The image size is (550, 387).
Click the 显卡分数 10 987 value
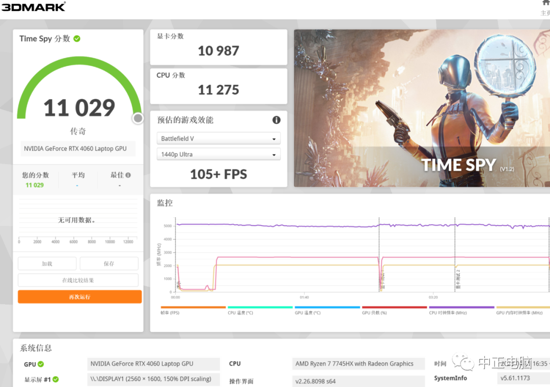[218, 51]
